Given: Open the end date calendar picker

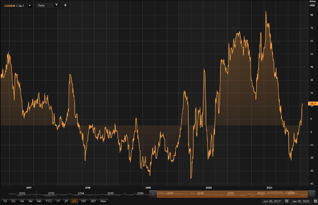Looking at the screenshot, I should coord(315,201).
